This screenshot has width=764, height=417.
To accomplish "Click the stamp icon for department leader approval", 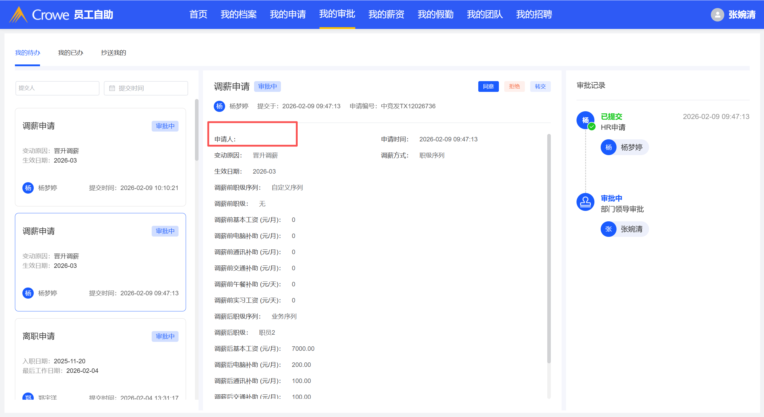I will click(585, 202).
